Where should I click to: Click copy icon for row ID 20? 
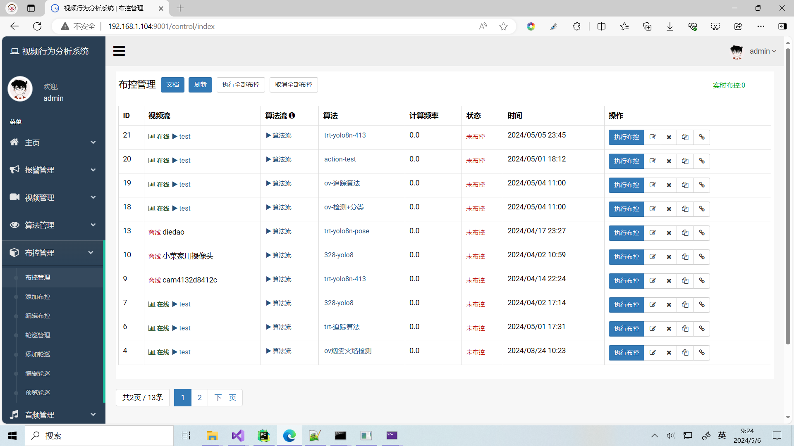pos(685,161)
